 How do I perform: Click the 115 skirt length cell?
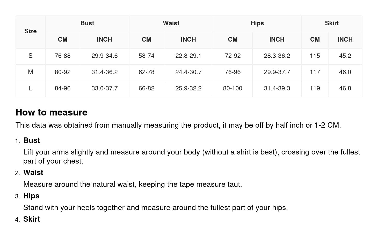(x=315, y=56)
